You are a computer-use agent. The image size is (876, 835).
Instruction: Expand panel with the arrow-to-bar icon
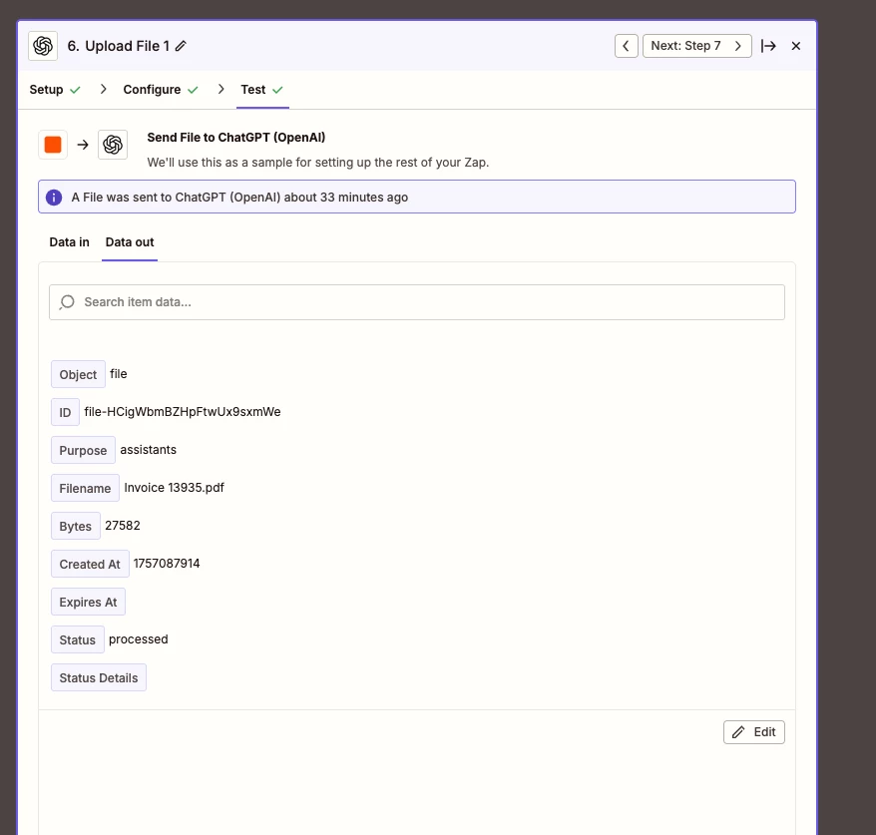768,46
